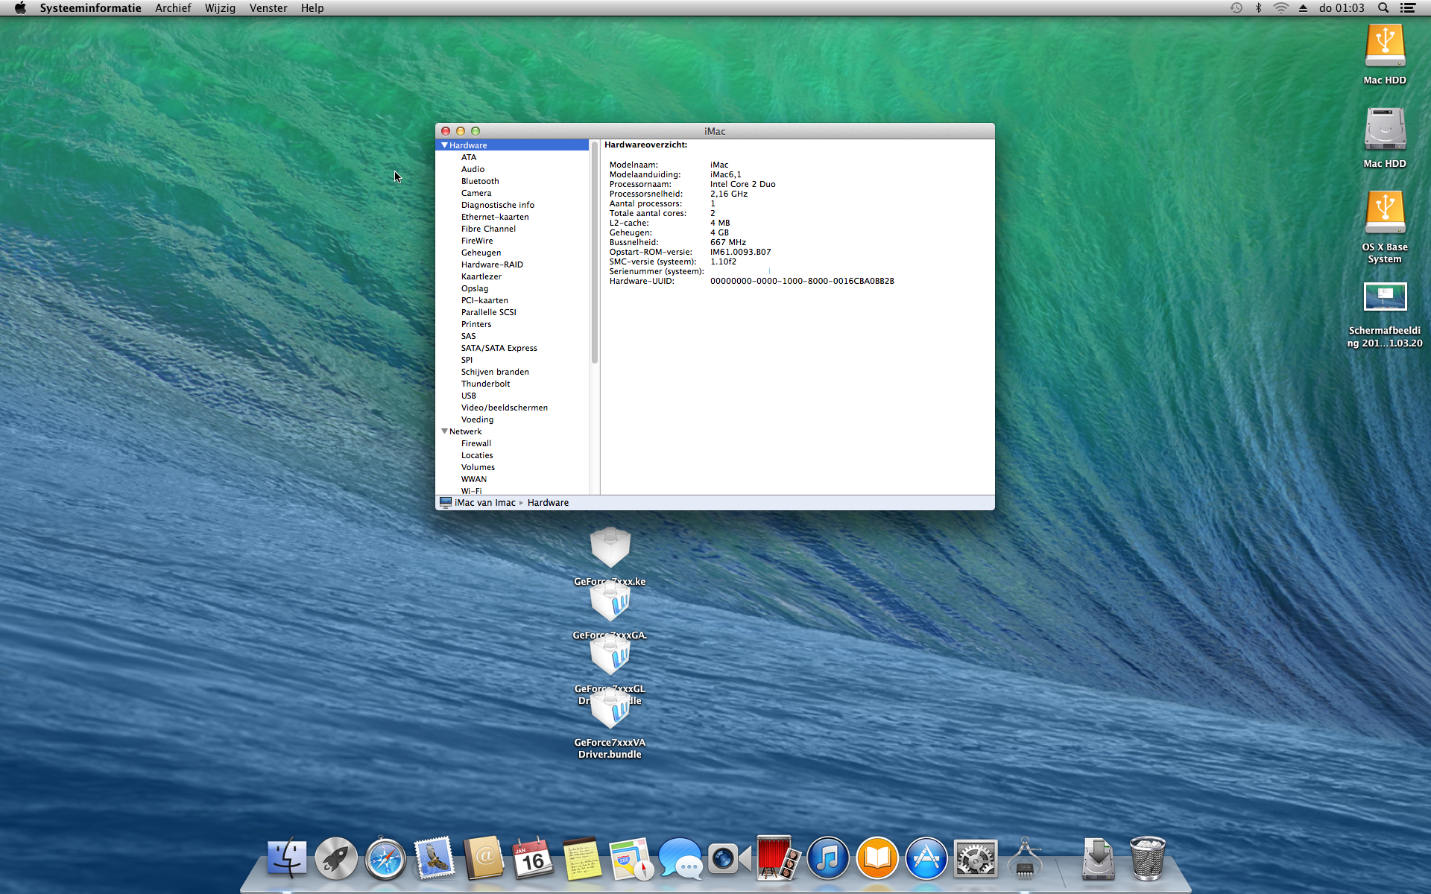Screen dimensions: 1431x894
Task: Select Audio in sidebar
Action: 473,169
